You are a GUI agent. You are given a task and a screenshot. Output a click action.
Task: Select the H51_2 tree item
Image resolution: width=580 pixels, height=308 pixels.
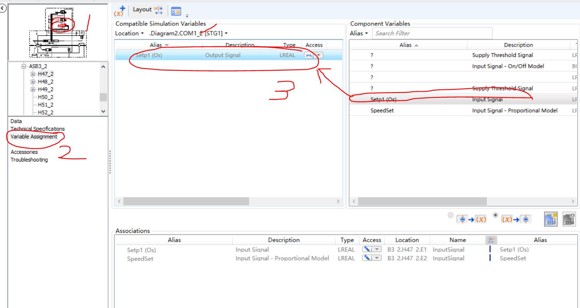(46, 105)
